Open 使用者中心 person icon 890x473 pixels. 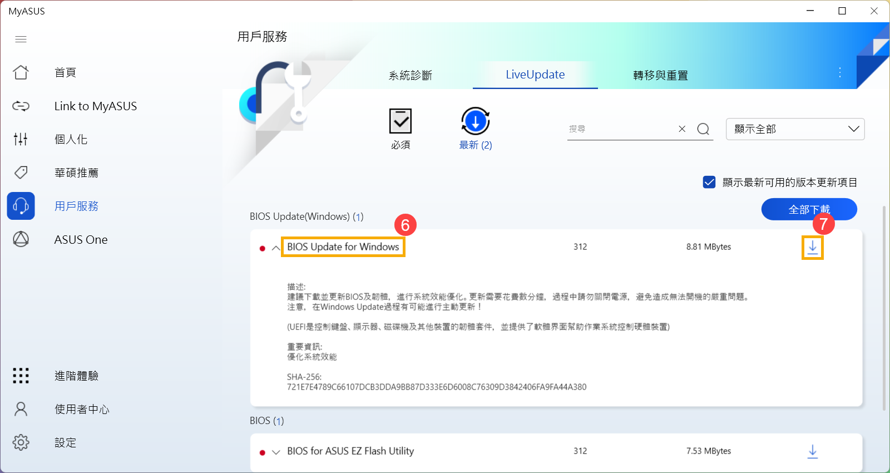21,409
